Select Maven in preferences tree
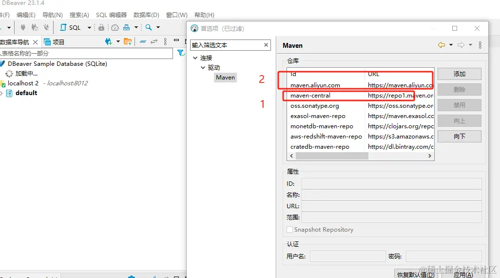The width and height of the screenshot is (500, 278). [x=226, y=78]
